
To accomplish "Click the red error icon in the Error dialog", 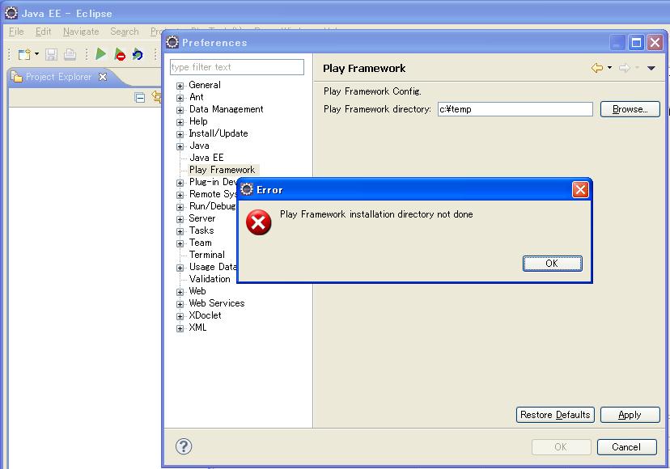I will pos(258,222).
